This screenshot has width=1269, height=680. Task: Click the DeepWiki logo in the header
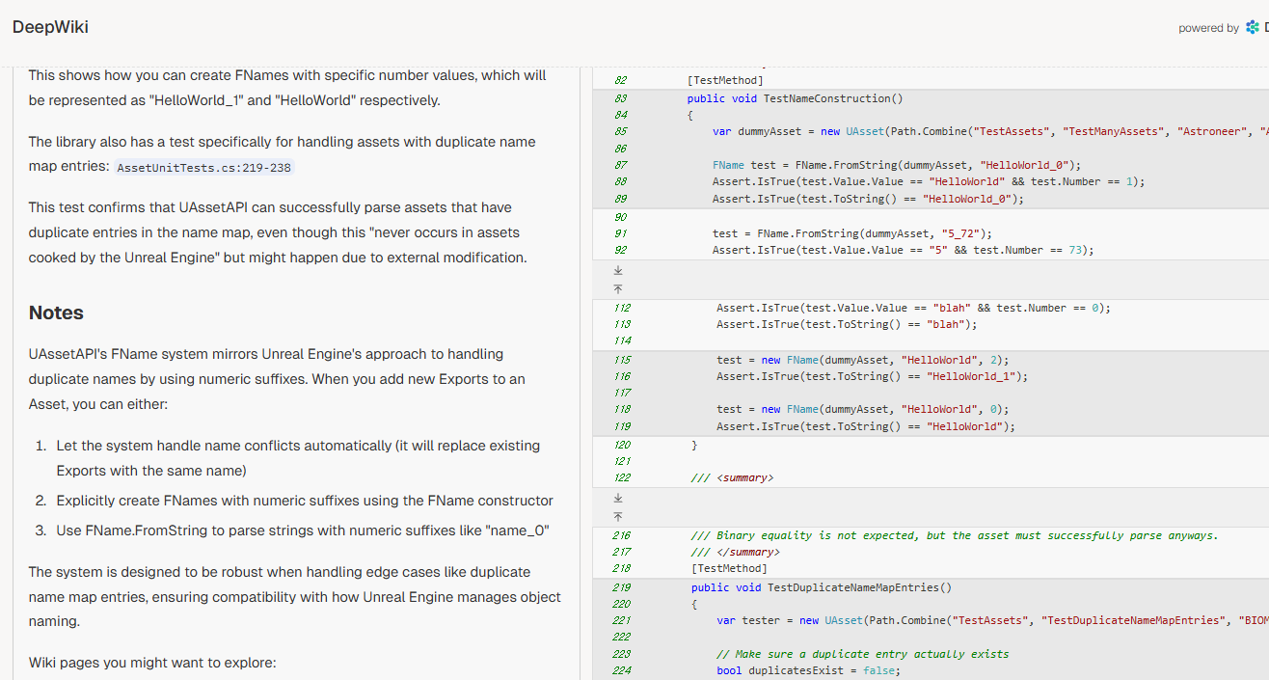(x=50, y=27)
